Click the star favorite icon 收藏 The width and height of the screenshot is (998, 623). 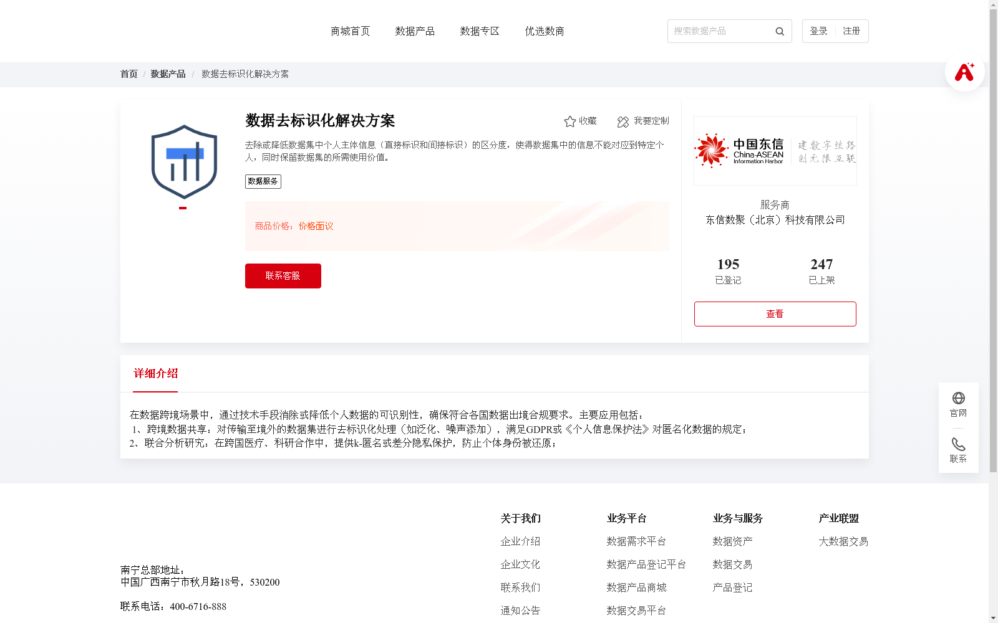(569, 121)
